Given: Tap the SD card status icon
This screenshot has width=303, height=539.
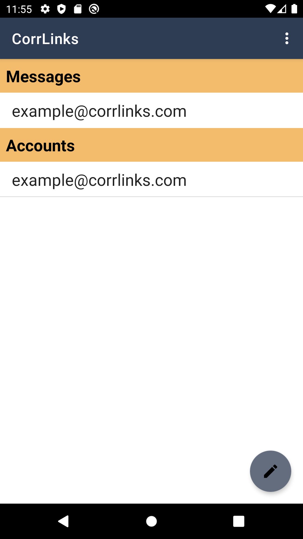Looking at the screenshot, I should tap(78, 9).
